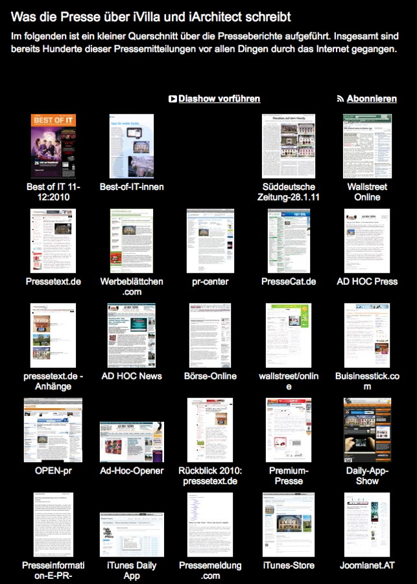This screenshot has height=584, width=417.
Task: Click the 'Pressetext.de' caption text
Action: pyautogui.click(x=53, y=281)
